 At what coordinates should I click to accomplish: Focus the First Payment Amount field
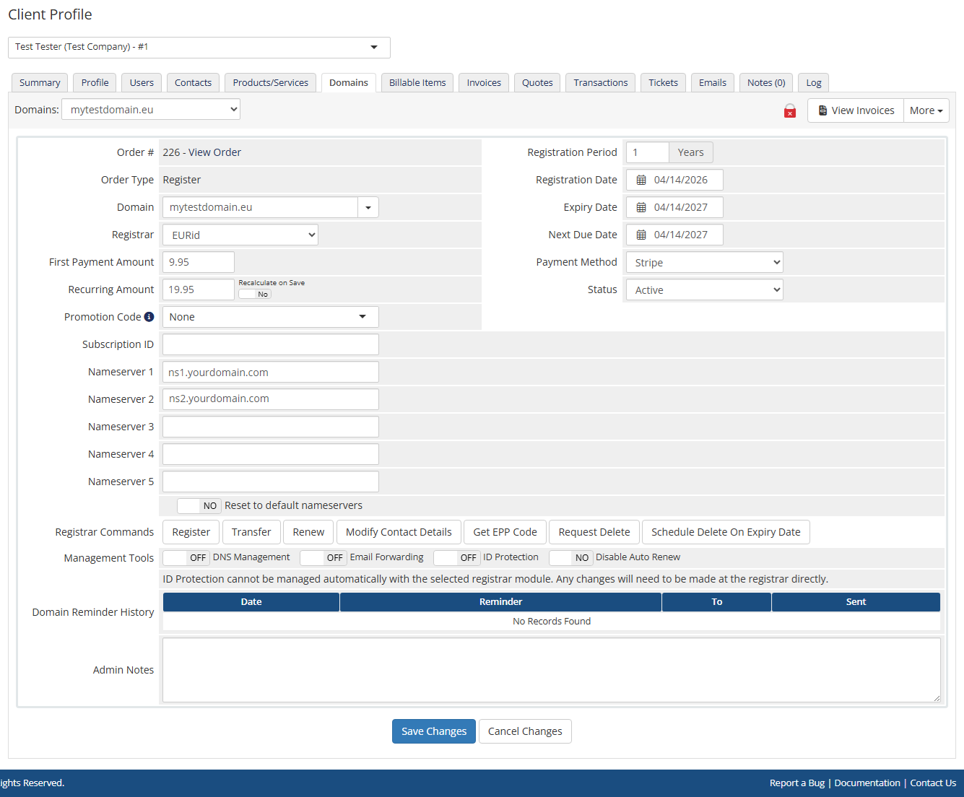click(199, 262)
